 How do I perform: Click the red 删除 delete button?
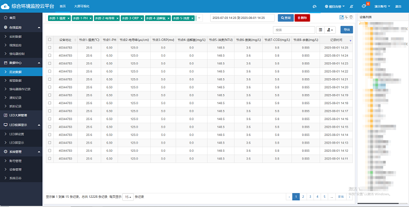302,18
